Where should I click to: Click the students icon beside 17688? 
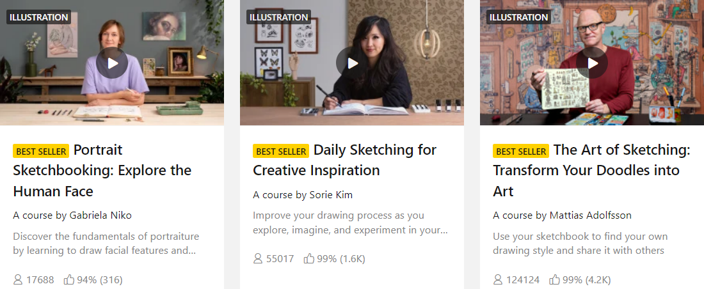pos(18,279)
